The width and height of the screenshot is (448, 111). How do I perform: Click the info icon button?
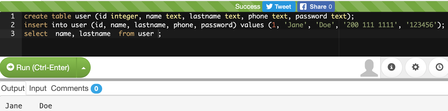pyautogui.click(x=391, y=67)
